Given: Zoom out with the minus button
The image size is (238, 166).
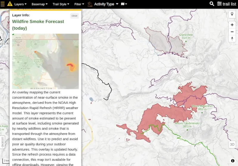Looking at the screenshot, I should tap(232, 32).
